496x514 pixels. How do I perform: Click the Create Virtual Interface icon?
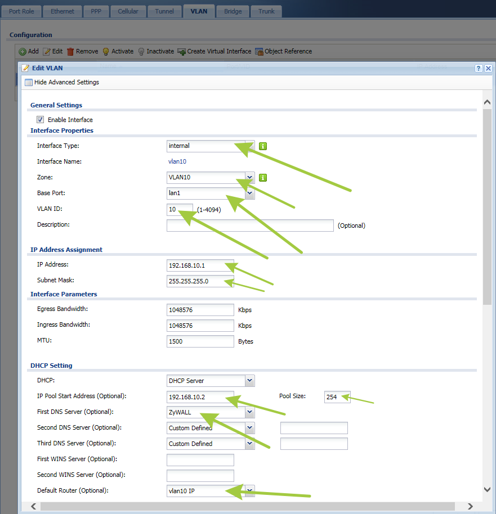(181, 52)
